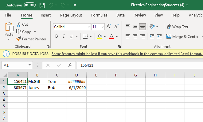Expand the Font Color palette arrow
The image size is (203, 122).
pos(117,36)
